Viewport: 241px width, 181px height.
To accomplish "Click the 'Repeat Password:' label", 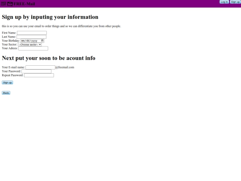I will [12, 75].
